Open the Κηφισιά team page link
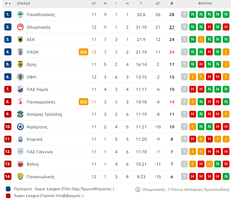Image resolution: width=231 pixels, height=200 pixels. coord(35,139)
